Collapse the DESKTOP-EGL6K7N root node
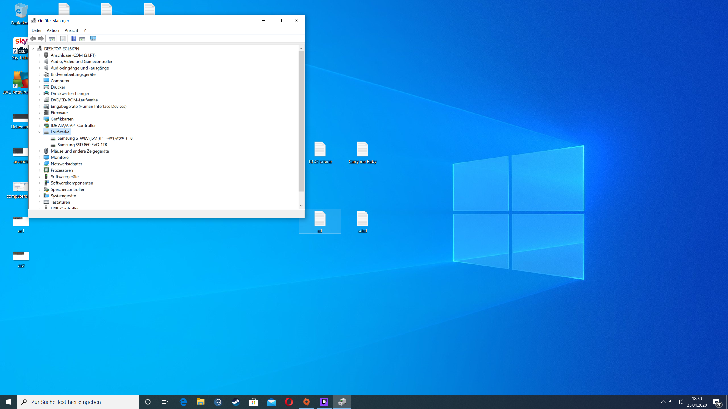 click(33, 49)
